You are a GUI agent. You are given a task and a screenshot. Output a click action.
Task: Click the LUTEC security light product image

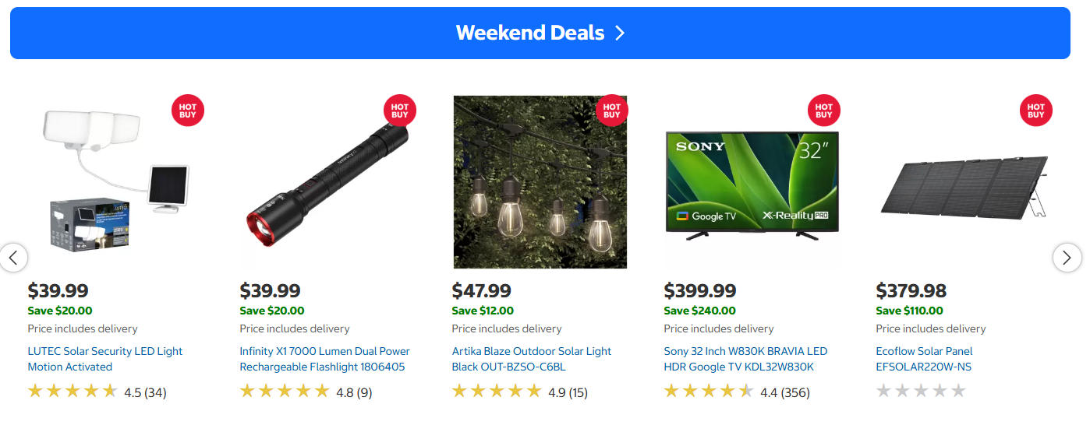(x=117, y=183)
